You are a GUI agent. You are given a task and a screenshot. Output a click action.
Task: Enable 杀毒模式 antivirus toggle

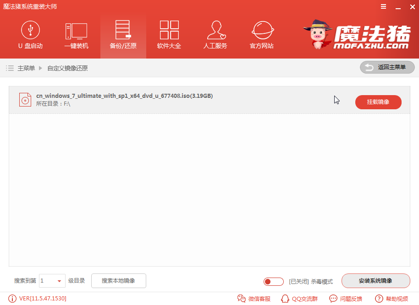point(273,282)
